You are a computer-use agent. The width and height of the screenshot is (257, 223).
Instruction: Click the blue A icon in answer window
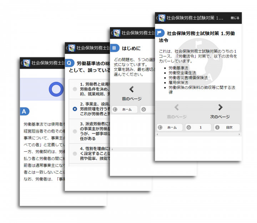coord(24,111)
